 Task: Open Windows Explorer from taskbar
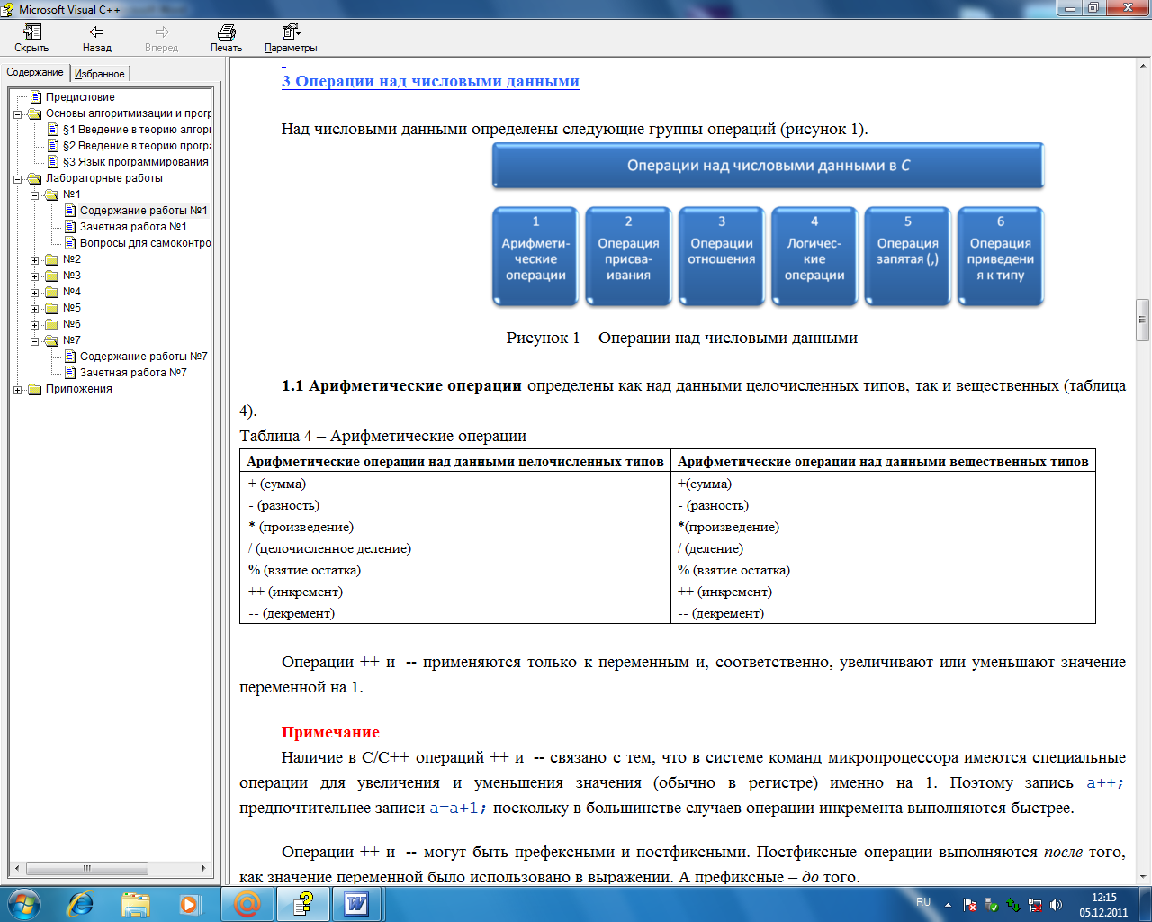136,903
